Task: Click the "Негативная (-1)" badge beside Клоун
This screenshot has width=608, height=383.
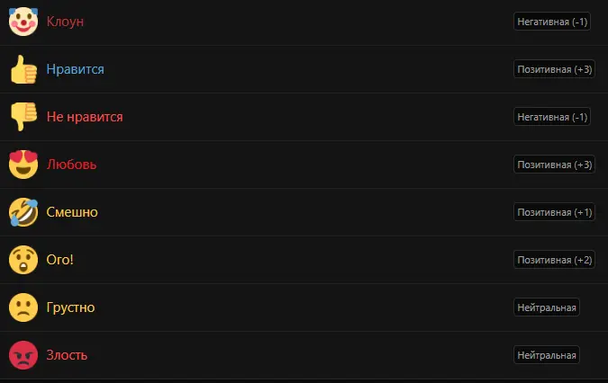Action: click(x=552, y=22)
